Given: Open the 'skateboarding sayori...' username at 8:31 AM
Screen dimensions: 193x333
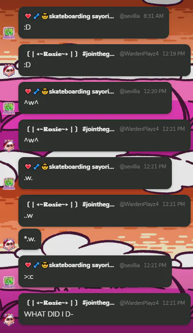Looking at the screenshot, I should [81, 16].
